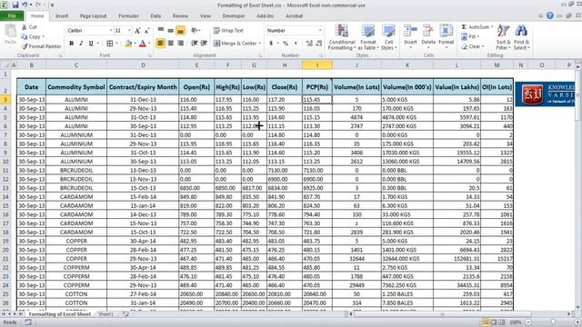Click the Select All corner button
The image size is (582, 327).
click(5, 65)
